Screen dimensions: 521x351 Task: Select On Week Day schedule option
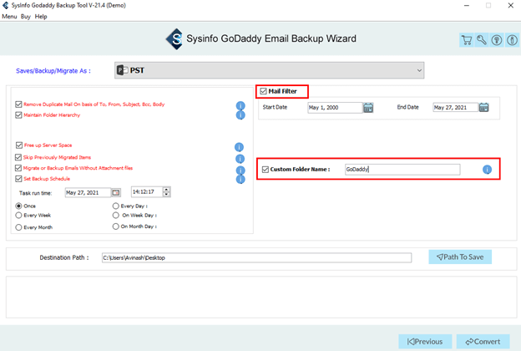click(115, 216)
